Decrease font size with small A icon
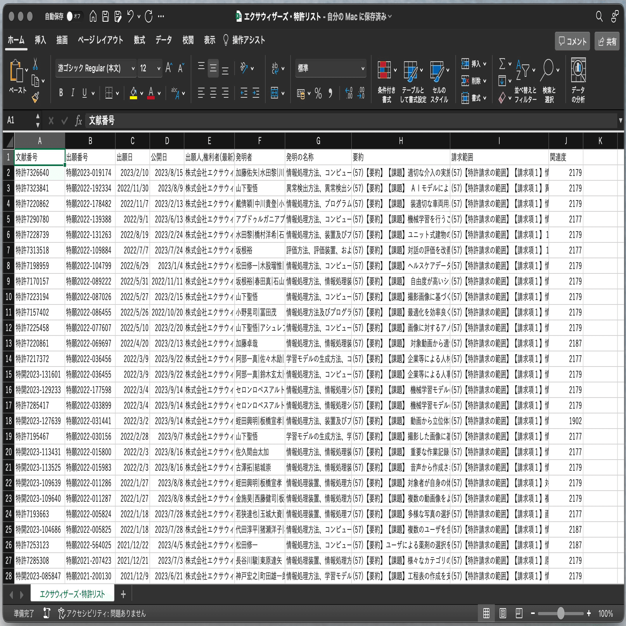Viewport: 626px width, 626px height. coord(181,68)
